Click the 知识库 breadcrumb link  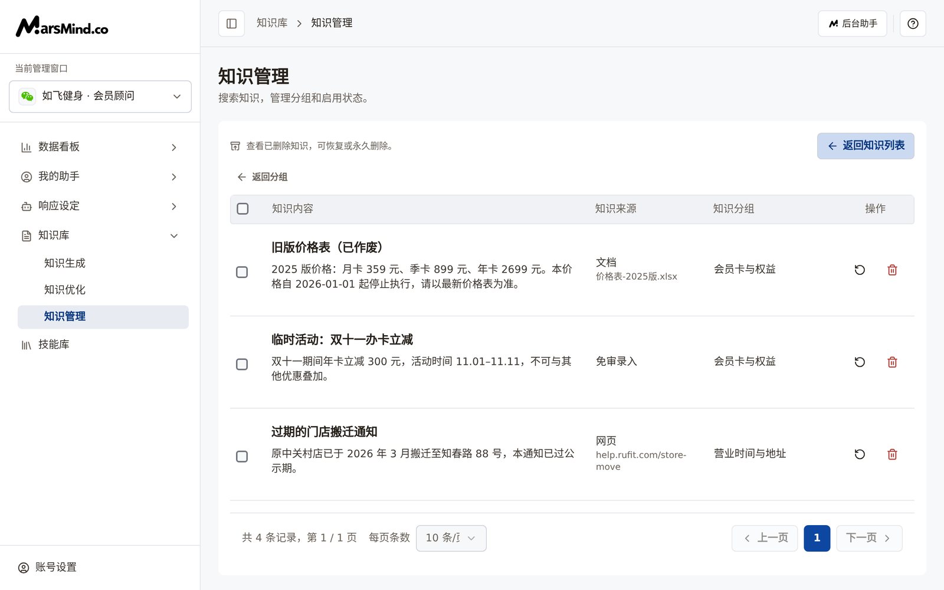(272, 23)
